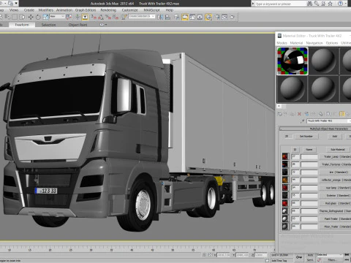Switch to the Freeform ribbon tab
The image size is (351, 263).
[22, 25]
